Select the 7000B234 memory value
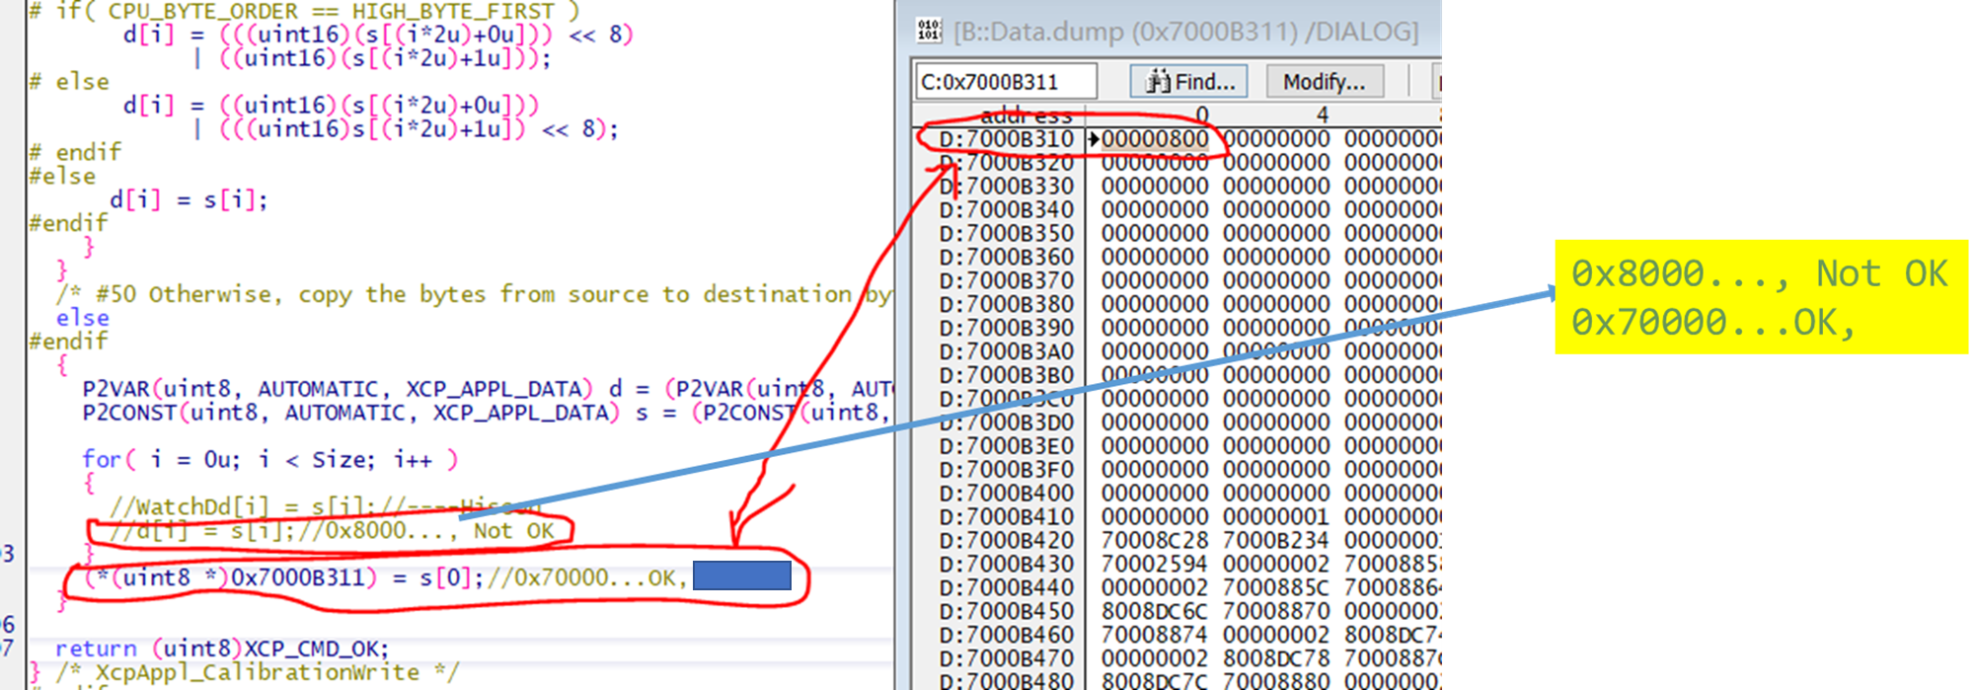1974x690 pixels. pos(1276,541)
